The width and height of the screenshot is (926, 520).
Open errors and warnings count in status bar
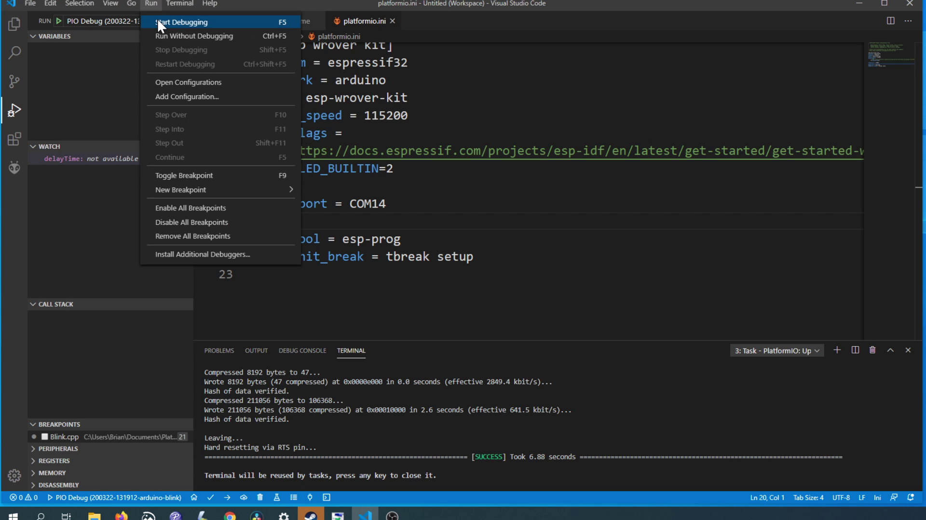pos(24,497)
